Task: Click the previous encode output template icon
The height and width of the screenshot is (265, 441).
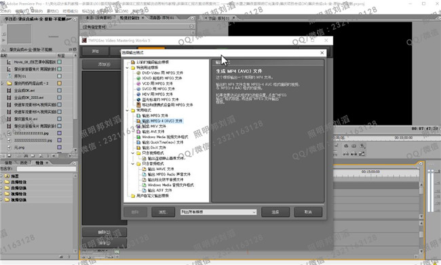Action: click(x=133, y=62)
